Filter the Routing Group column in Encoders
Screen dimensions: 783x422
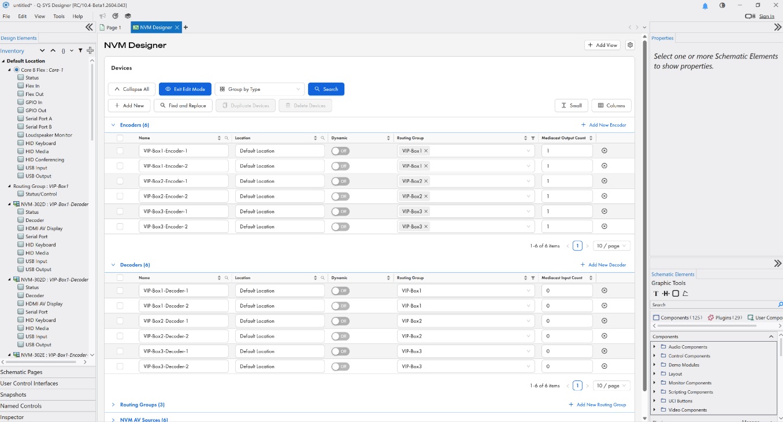[x=533, y=138]
